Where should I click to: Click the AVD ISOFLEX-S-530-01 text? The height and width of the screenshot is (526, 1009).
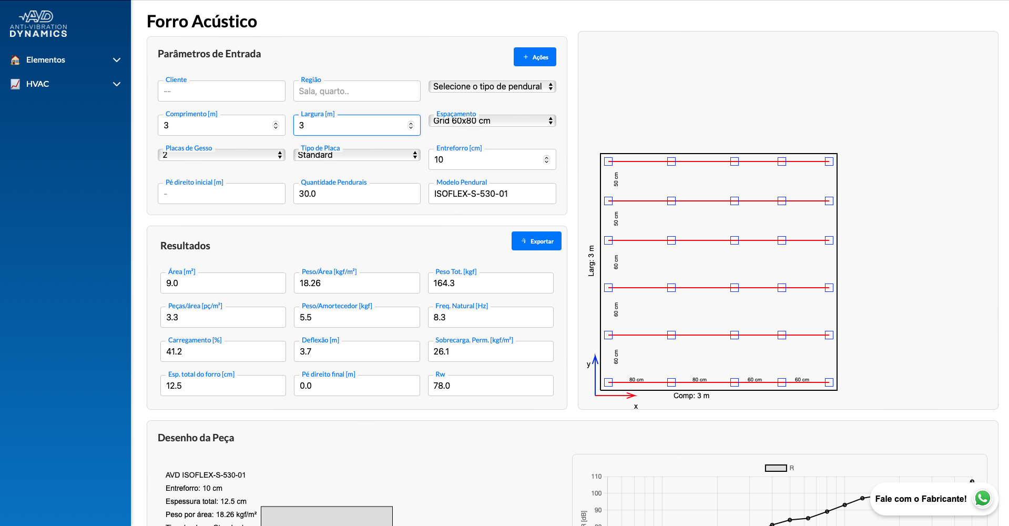pos(206,475)
